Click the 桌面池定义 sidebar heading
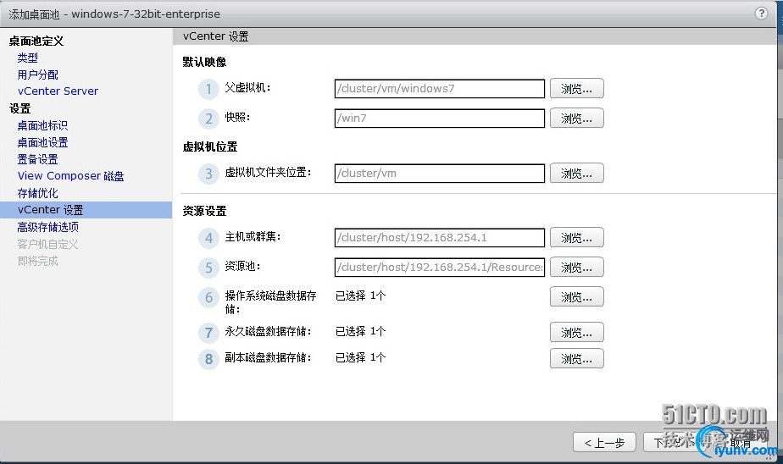 36,41
